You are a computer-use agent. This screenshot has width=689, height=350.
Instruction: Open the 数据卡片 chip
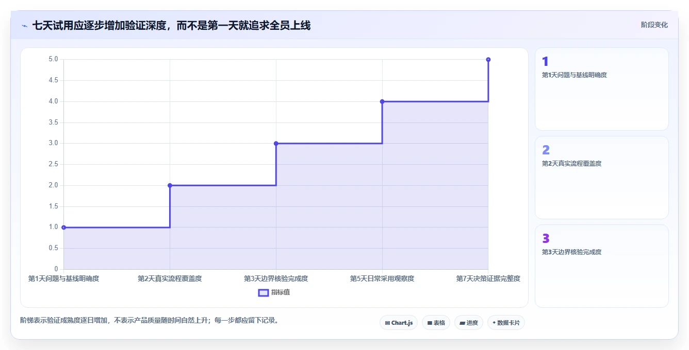pos(506,323)
